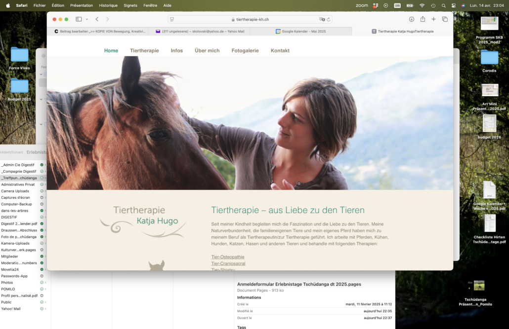Open the Safari share menu

pyautogui.click(x=423, y=19)
